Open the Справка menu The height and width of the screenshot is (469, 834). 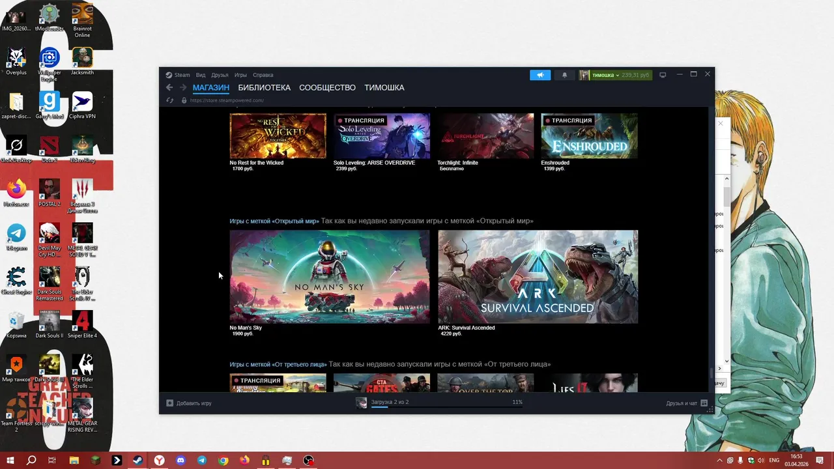point(263,75)
